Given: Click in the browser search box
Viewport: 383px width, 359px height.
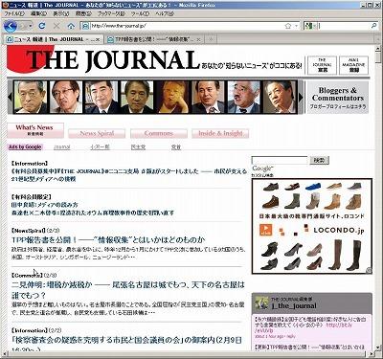Looking at the screenshot, I should [x=343, y=26].
